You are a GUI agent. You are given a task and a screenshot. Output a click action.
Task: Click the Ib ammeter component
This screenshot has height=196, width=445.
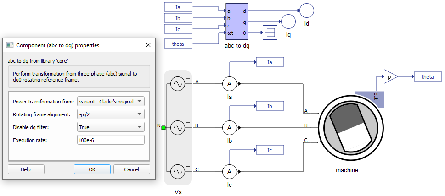coord(229,128)
